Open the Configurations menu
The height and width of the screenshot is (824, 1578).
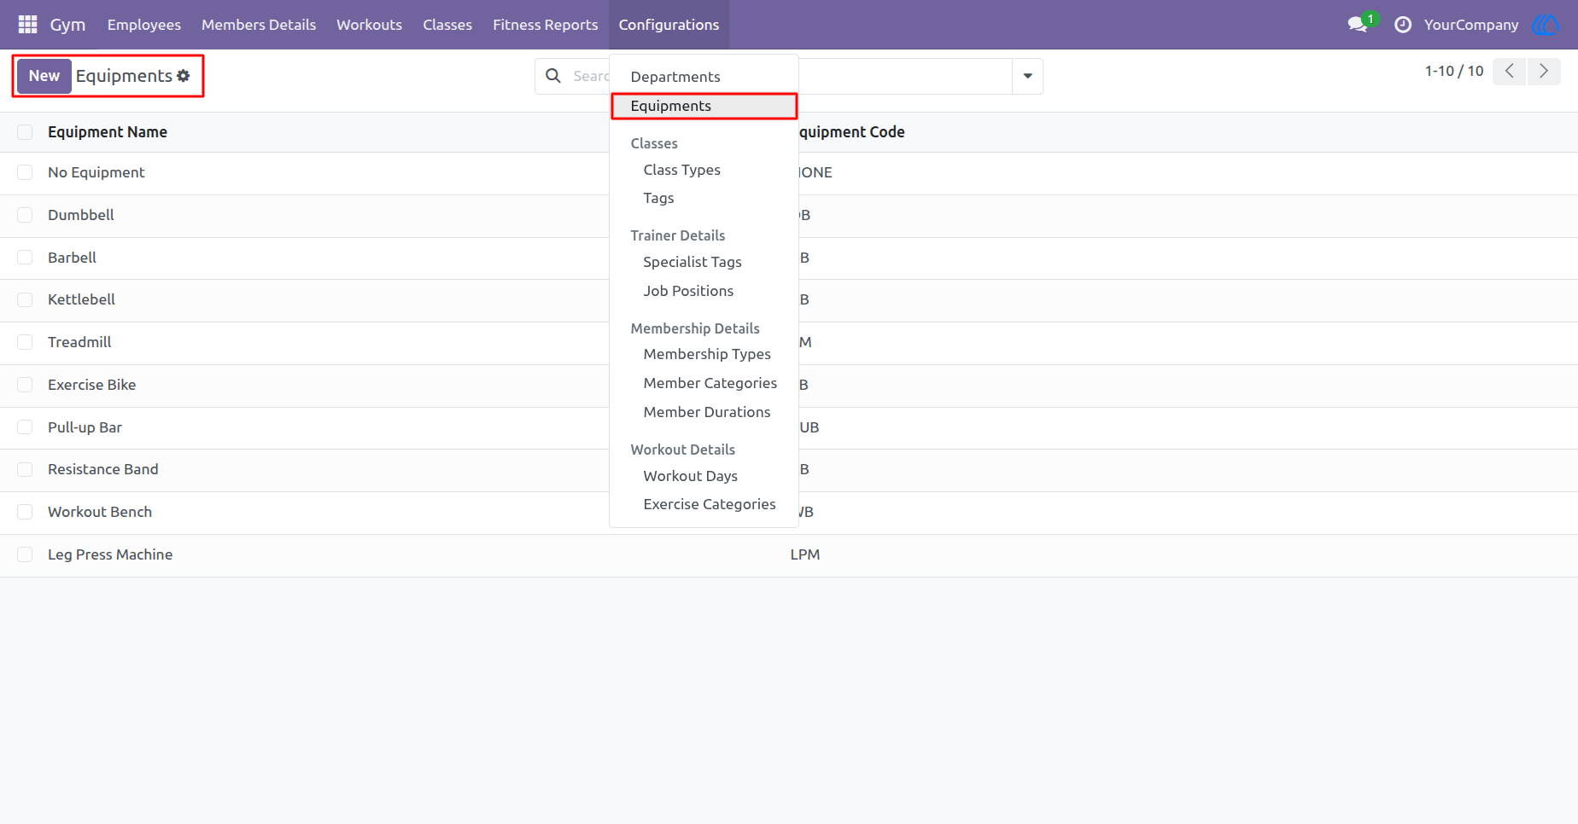[669, 25]
